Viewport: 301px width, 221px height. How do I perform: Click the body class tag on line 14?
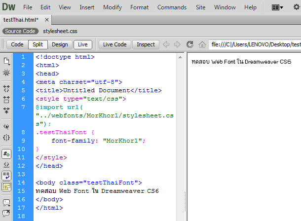coord(89,183)
